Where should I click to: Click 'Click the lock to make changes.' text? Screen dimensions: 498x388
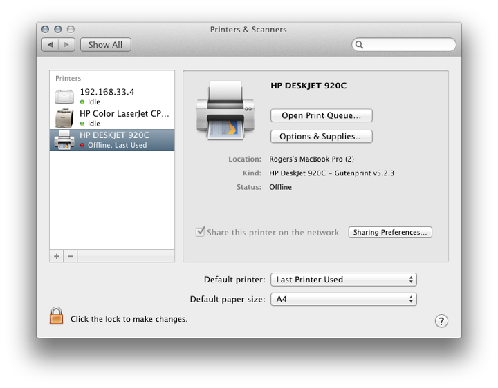tap(129, 319)
